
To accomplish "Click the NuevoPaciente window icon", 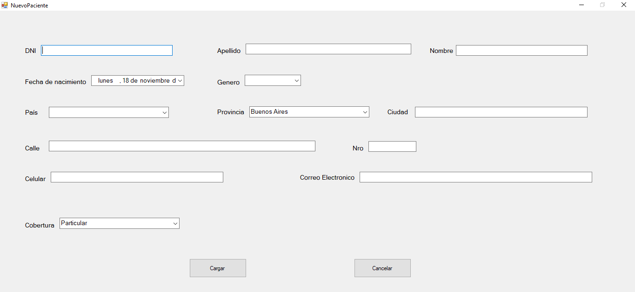I will (x=5, y=5).
